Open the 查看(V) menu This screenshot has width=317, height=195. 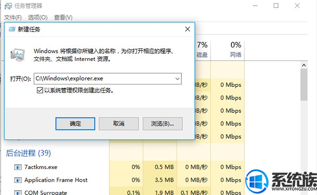coord(63,18)
